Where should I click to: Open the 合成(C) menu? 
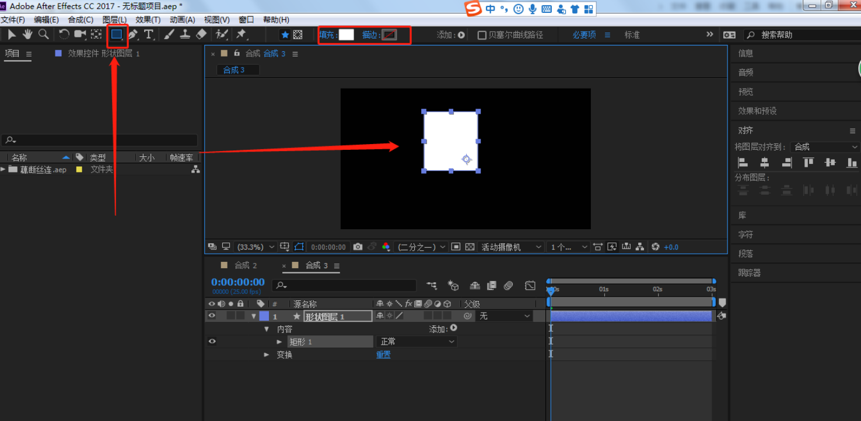(80, 20)
